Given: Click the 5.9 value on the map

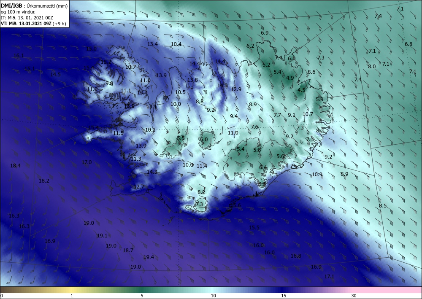Looking at the screenshot, I should [319, 99].
